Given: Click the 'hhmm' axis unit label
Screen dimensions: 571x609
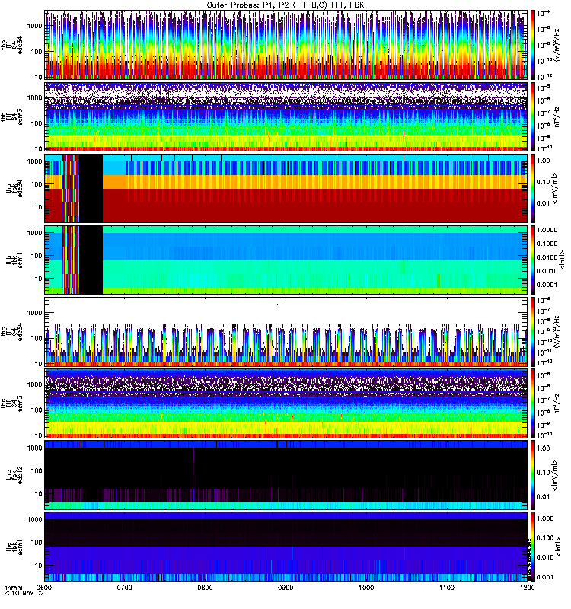Looking at the screenshot, I should [x=13, y=587].
